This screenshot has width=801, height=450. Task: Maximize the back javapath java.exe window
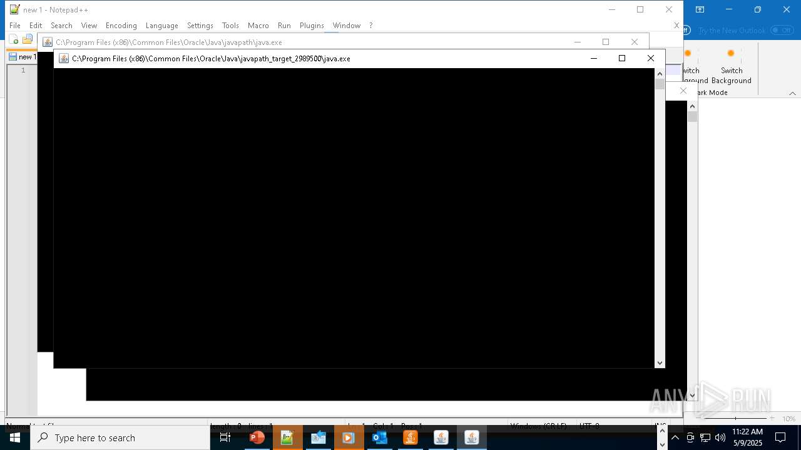pyautogui.click(x=606, y=42)
